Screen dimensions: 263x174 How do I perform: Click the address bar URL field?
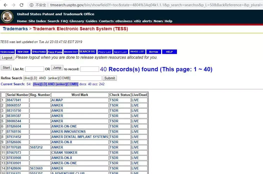click(x=156, y=5)
